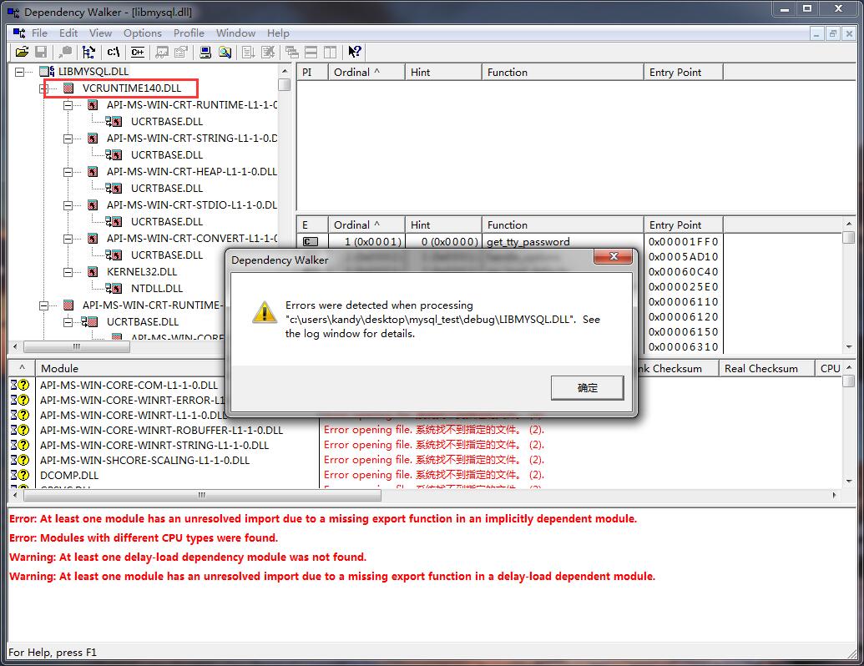Screen dimensions: 864x666
Task: Sort exports by Hint column header
Action: click(443, 225)
